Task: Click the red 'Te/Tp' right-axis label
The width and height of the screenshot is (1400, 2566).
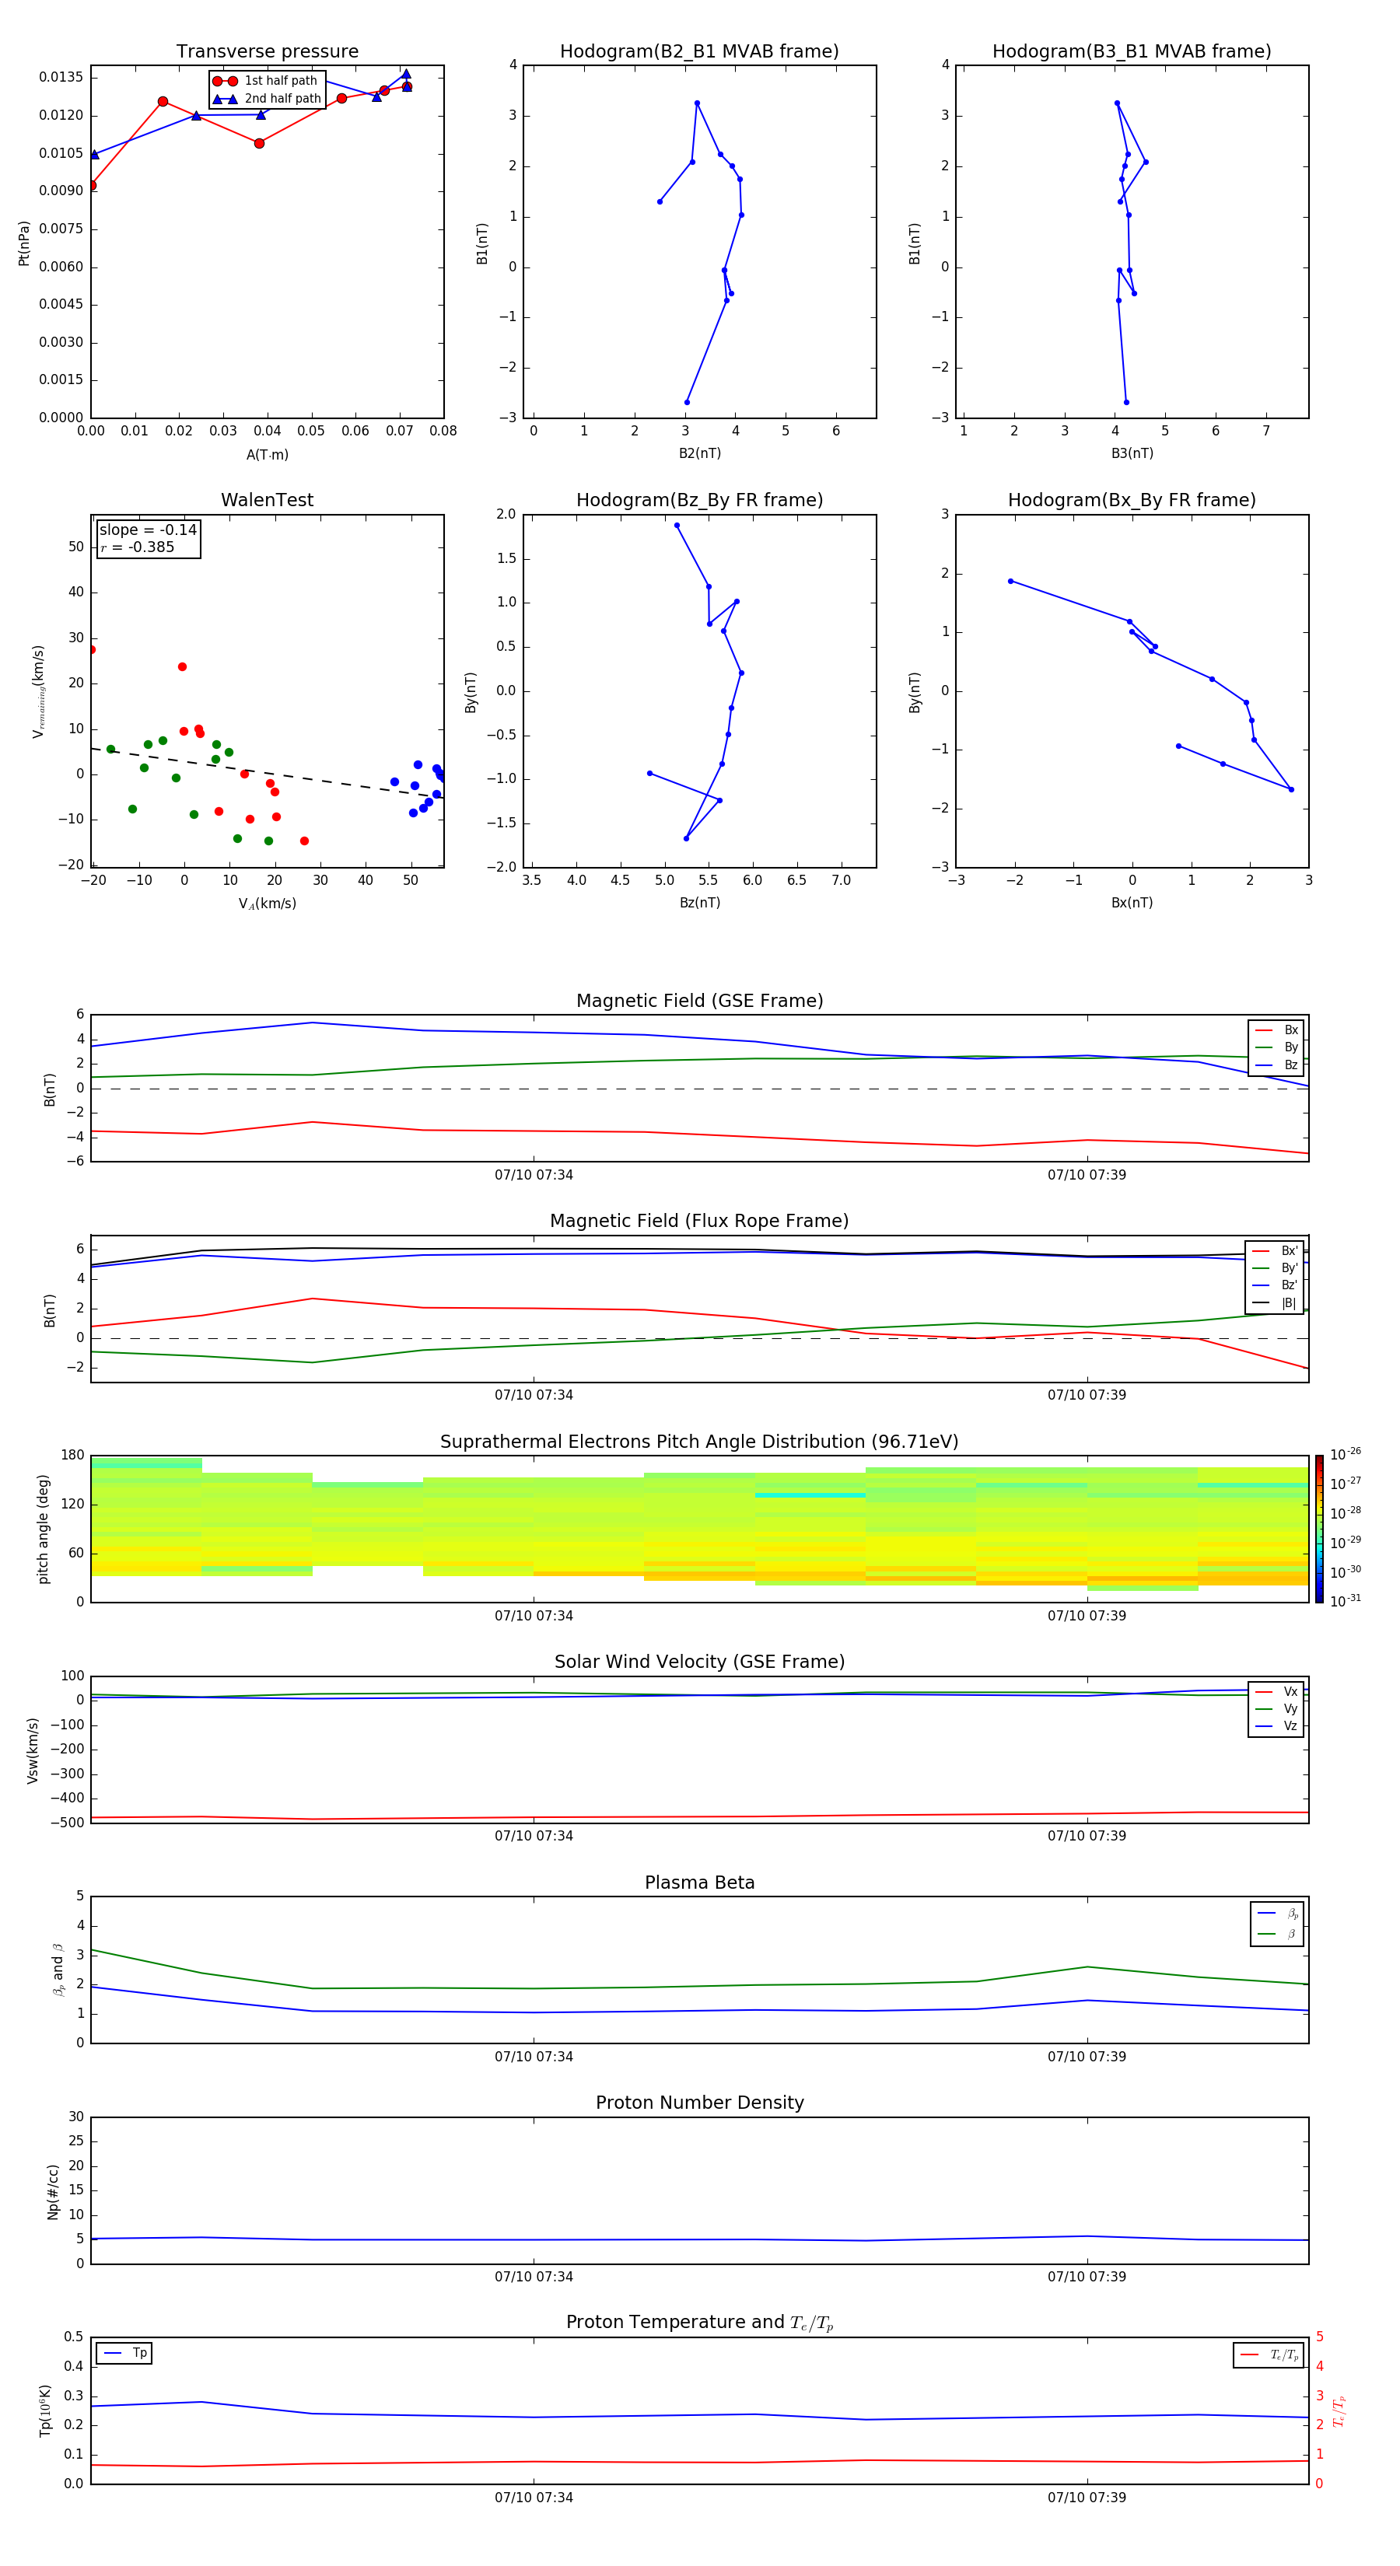Action: (1339, 2410)
